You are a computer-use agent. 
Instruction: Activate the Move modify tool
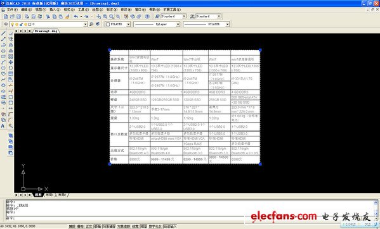pyautogui.click(x=11, y=62)
